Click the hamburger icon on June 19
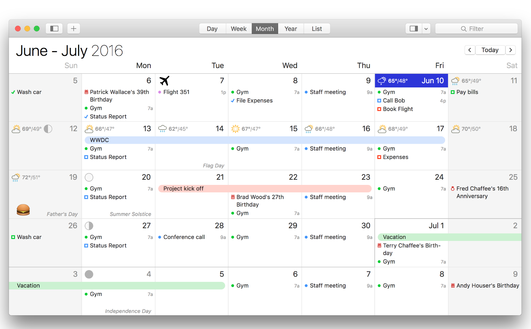 23,210
